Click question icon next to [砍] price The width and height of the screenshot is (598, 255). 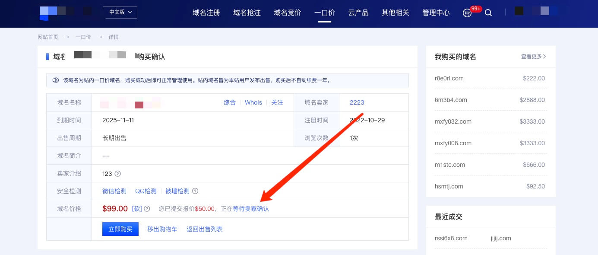(x=147, y=209)
